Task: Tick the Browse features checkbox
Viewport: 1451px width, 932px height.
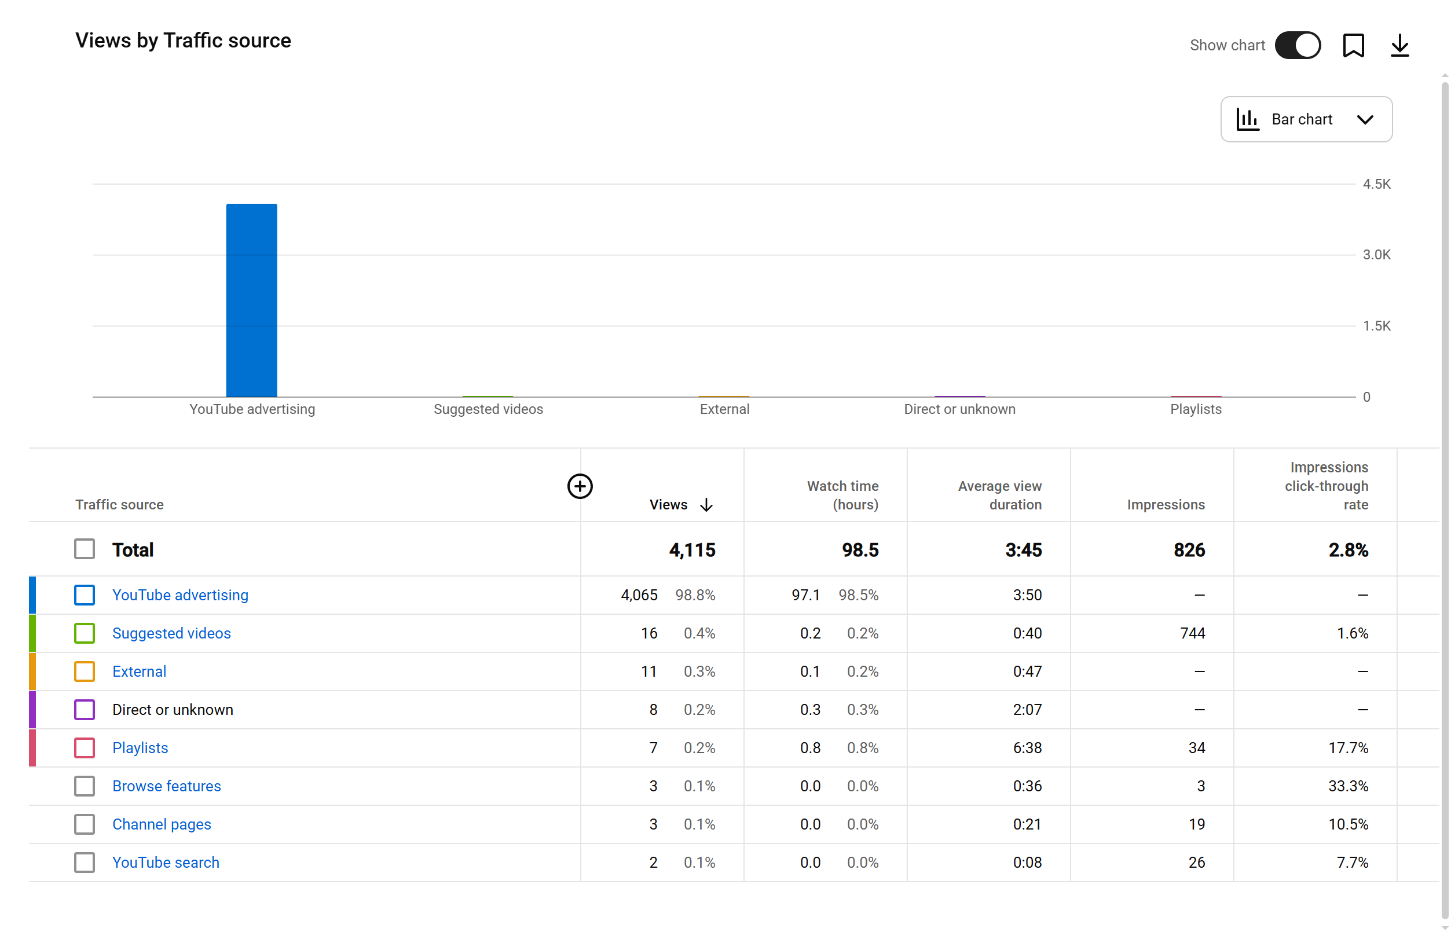Action: pos(85,786)
